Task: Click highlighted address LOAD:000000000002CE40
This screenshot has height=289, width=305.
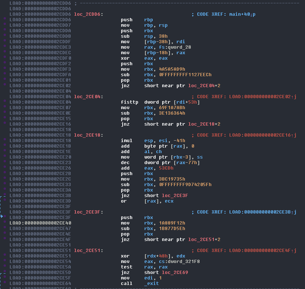Action: pos(40,223)
